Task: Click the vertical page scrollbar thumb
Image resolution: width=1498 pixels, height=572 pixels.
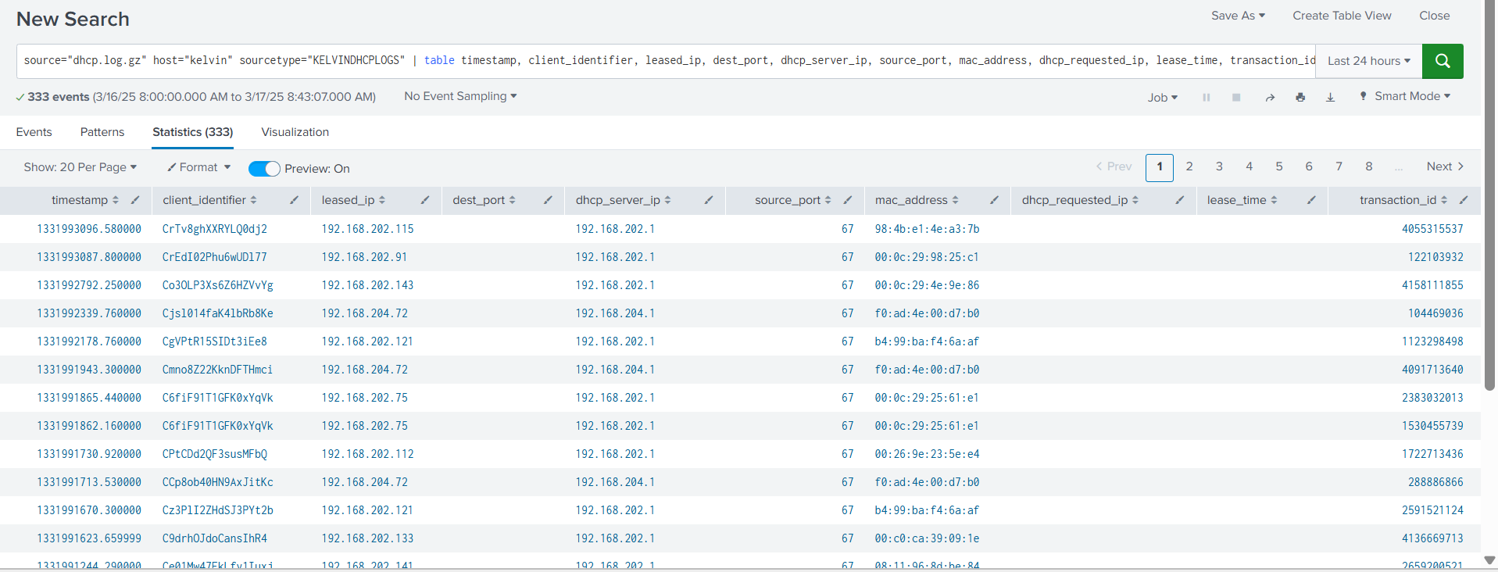Action: 1489,195
